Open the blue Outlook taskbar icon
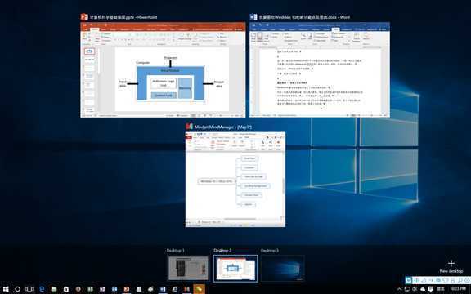 coord(114,289)
